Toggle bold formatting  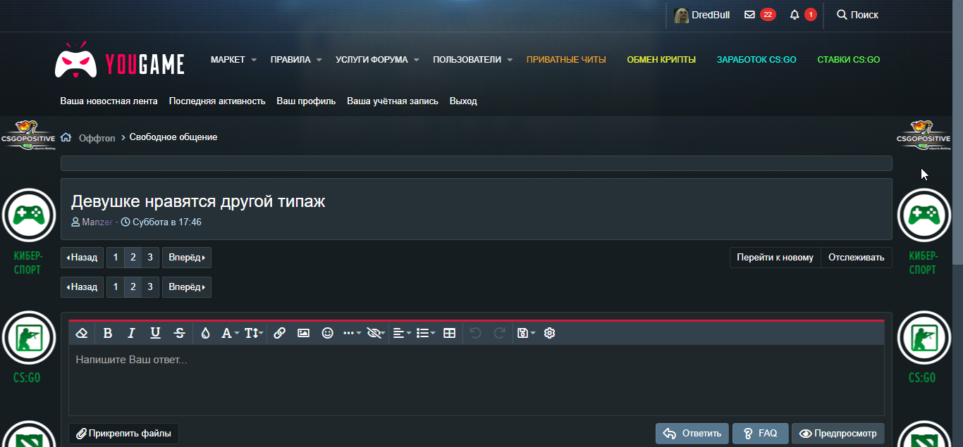click(108, 333)
